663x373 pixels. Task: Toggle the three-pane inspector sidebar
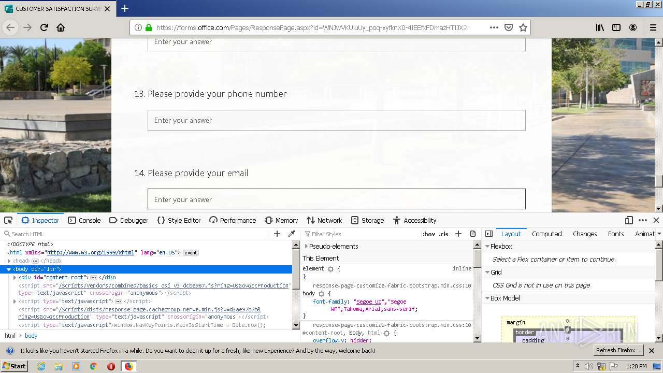point(489,234)
